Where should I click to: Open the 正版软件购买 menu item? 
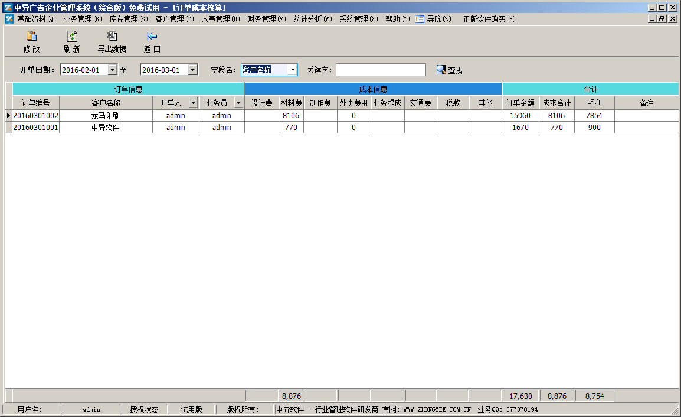[x=489, y=19]
